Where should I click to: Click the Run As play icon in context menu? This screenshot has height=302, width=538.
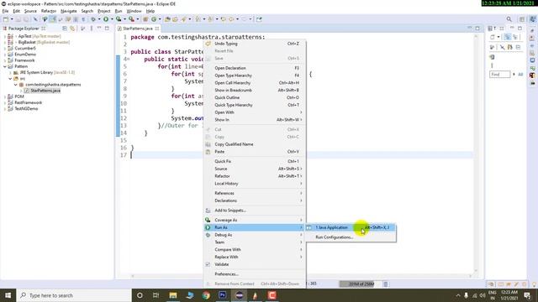pyautogui.click(x=208, y=227)
